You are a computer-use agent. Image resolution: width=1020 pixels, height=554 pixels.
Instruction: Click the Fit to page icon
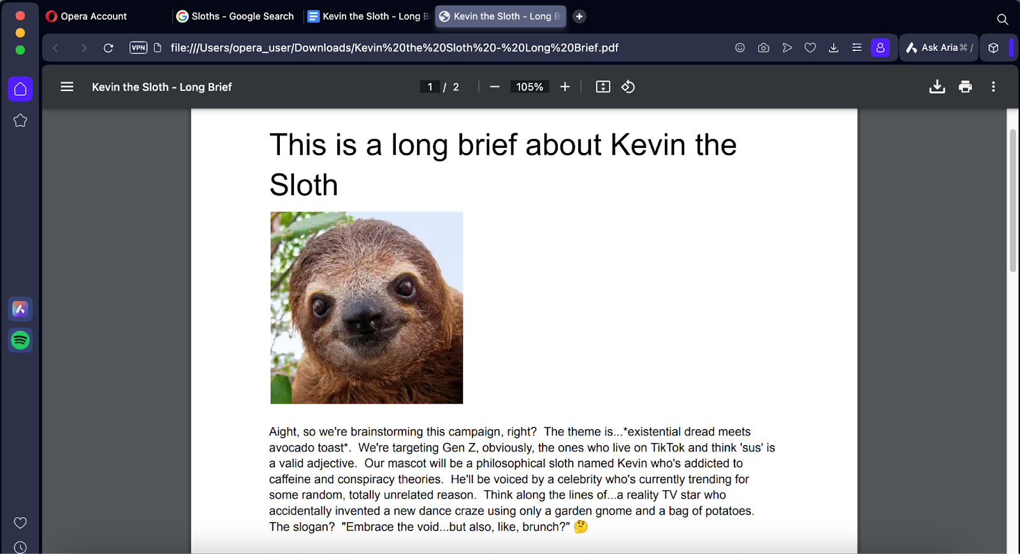point(603,87)
